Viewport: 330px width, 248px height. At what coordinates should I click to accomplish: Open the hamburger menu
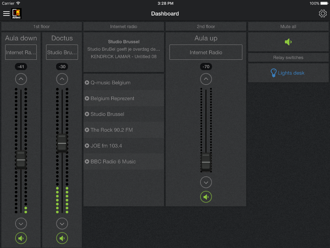(x=6, y=14)
